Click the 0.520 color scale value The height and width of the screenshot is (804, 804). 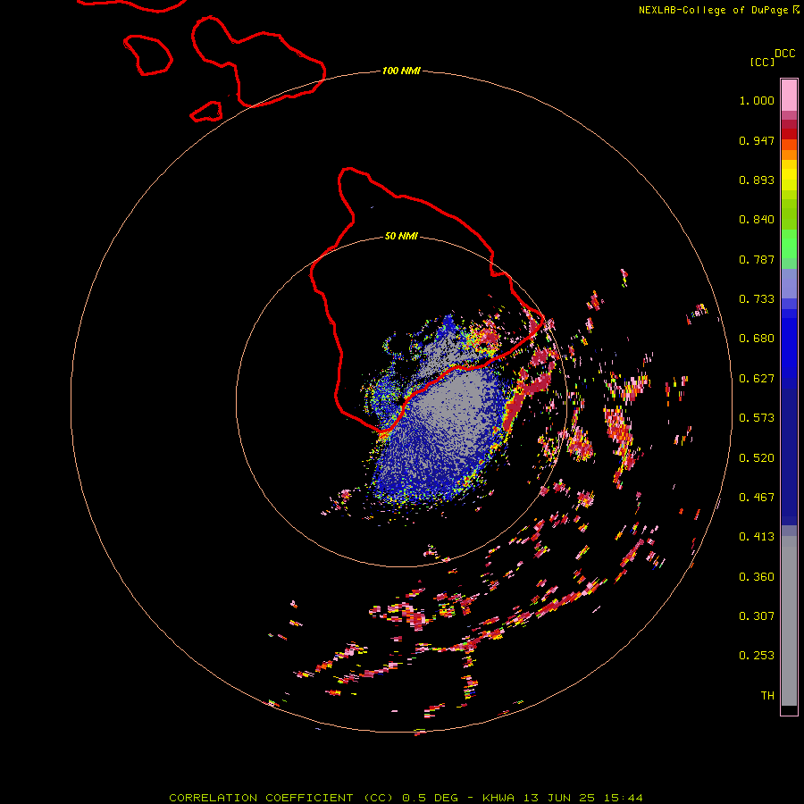click(x=757, y=458)
